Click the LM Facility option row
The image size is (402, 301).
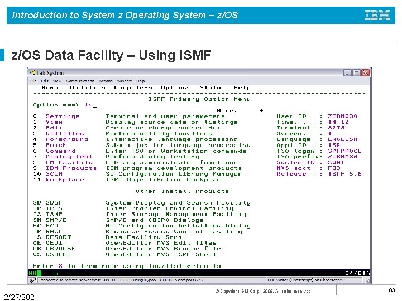pyautogui.click(x=135, y=162)
